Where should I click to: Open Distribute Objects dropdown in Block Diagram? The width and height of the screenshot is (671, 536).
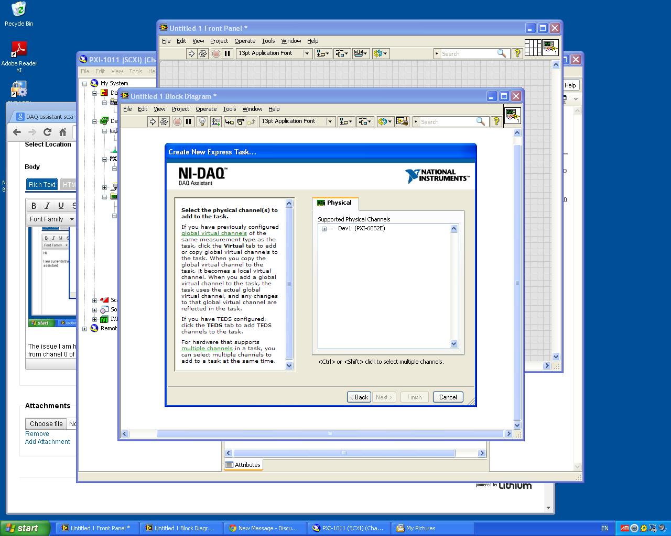pyautogui.click(x=365, y=121)
